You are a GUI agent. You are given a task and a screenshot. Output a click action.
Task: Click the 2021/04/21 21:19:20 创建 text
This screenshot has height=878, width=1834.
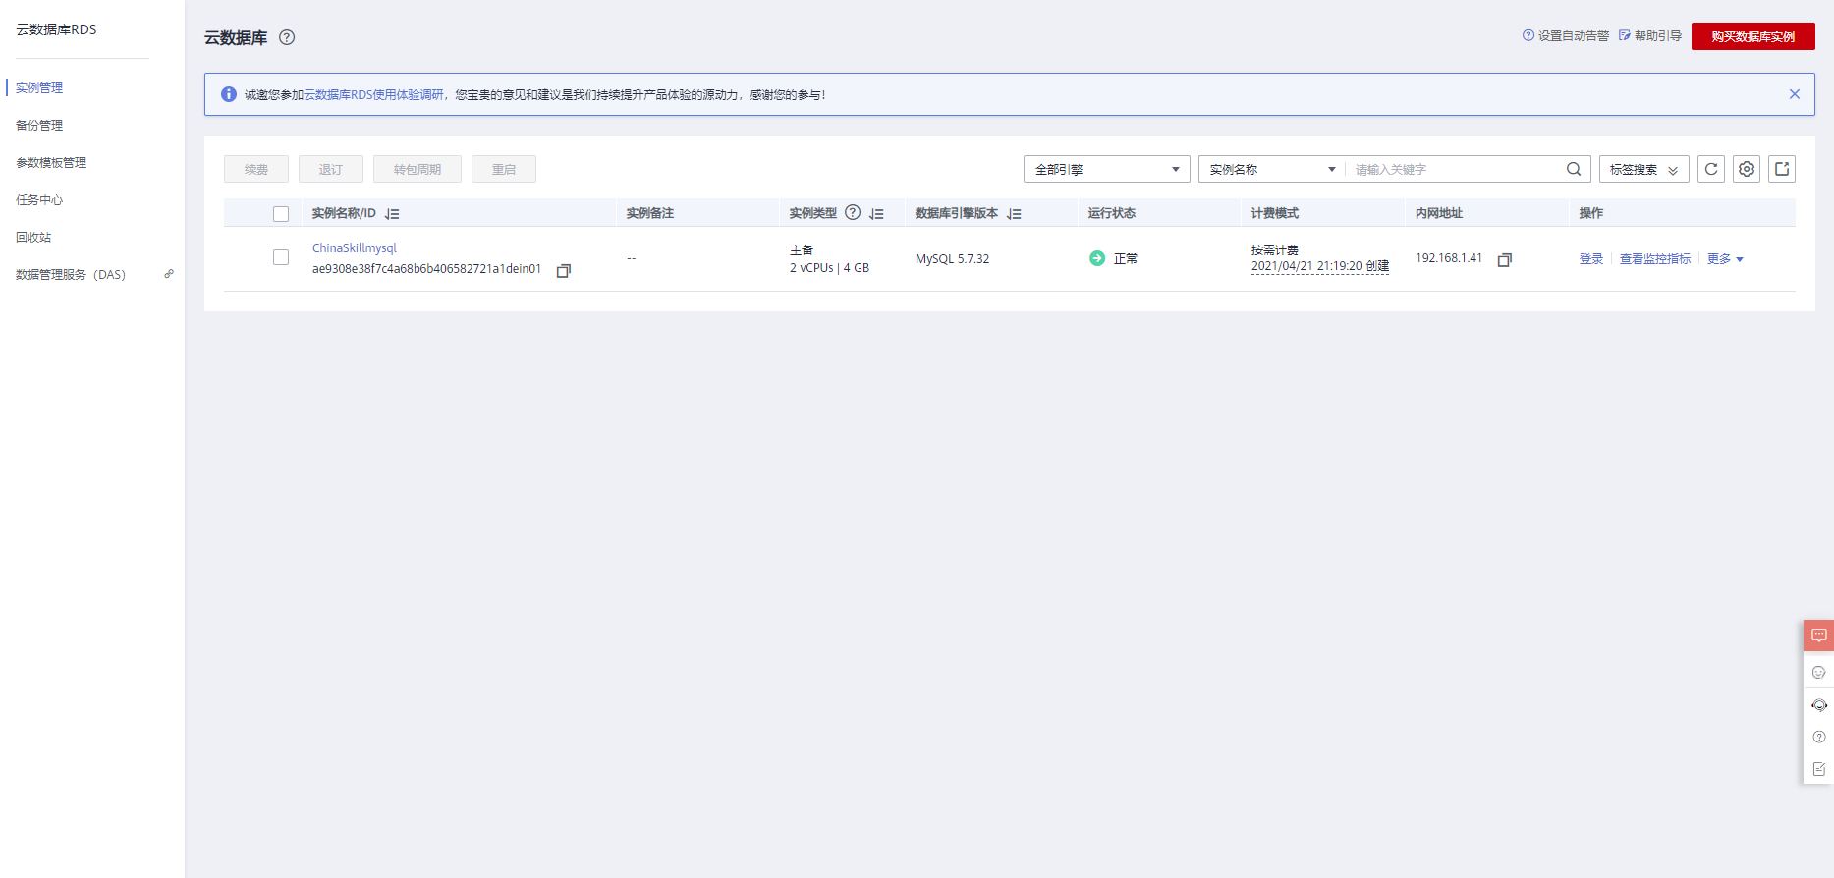coord(1320,266)
